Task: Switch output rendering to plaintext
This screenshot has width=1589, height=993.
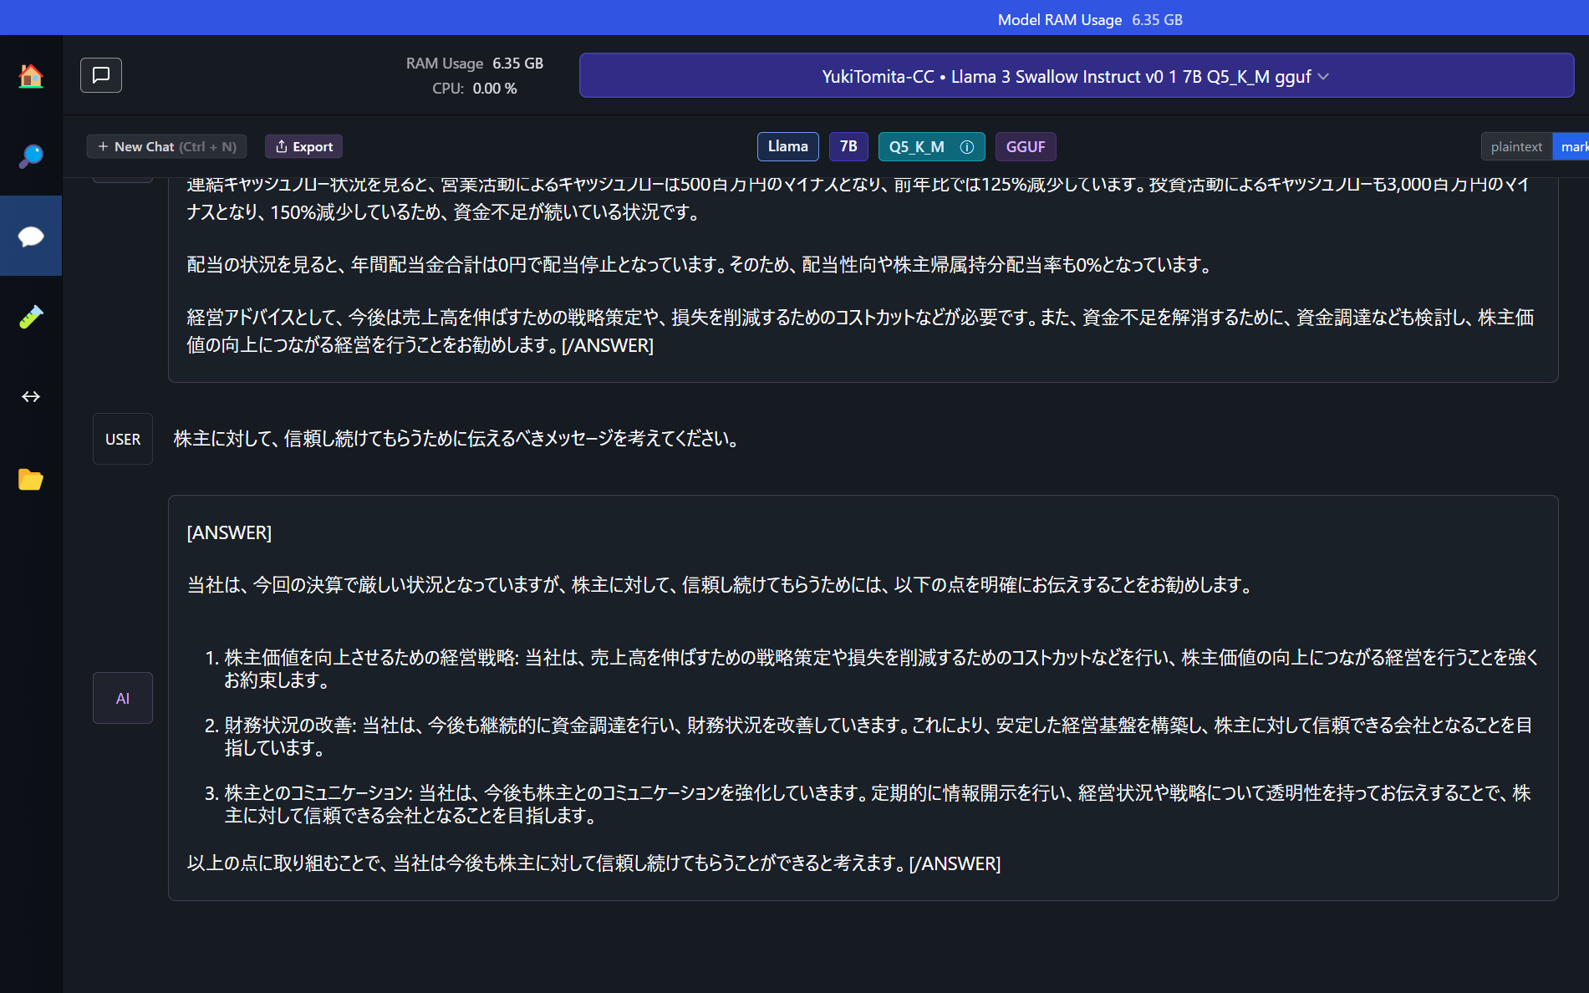Action: 1515,146
